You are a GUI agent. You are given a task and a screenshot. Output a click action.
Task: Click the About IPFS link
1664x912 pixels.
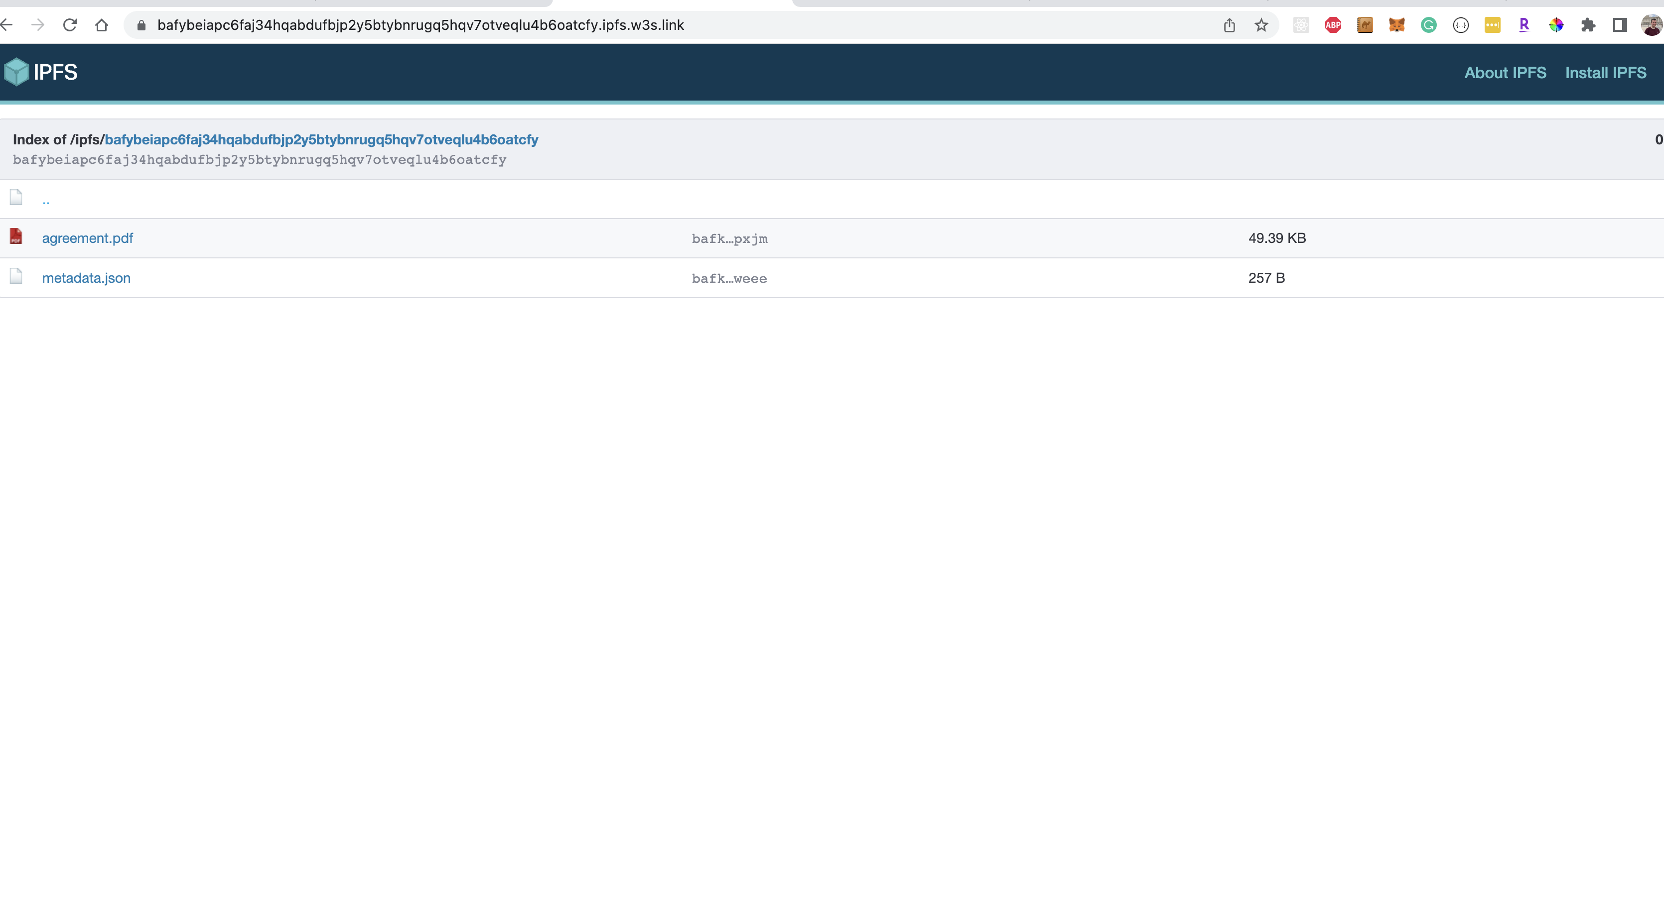(x=1505, y=73)
